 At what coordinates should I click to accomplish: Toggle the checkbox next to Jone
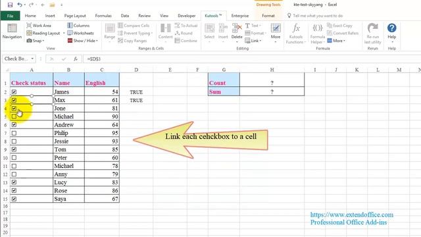[14, 108]
